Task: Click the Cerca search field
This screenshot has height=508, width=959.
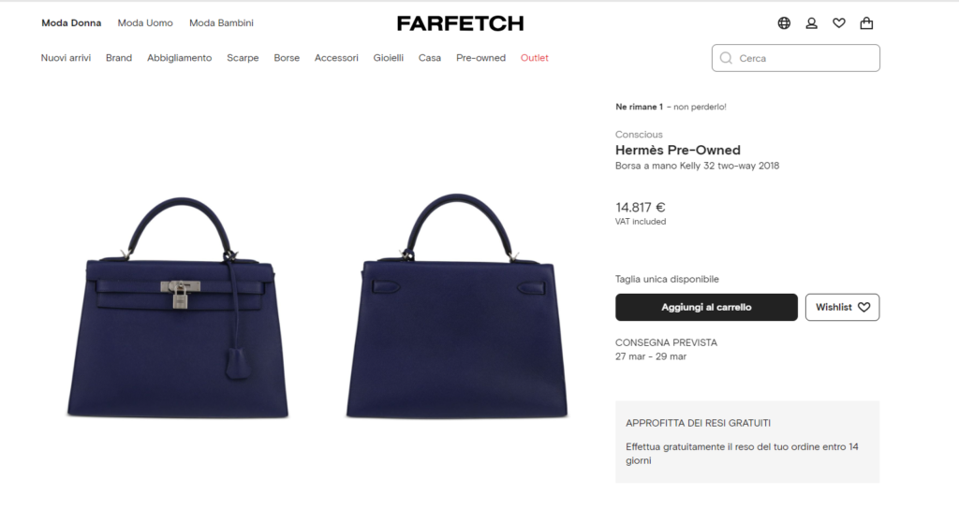Action: (796, 58)
